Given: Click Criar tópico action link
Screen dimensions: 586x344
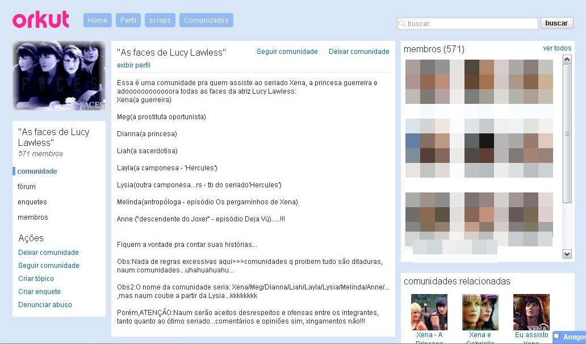Looking at the screenshot, I should 36,279.
